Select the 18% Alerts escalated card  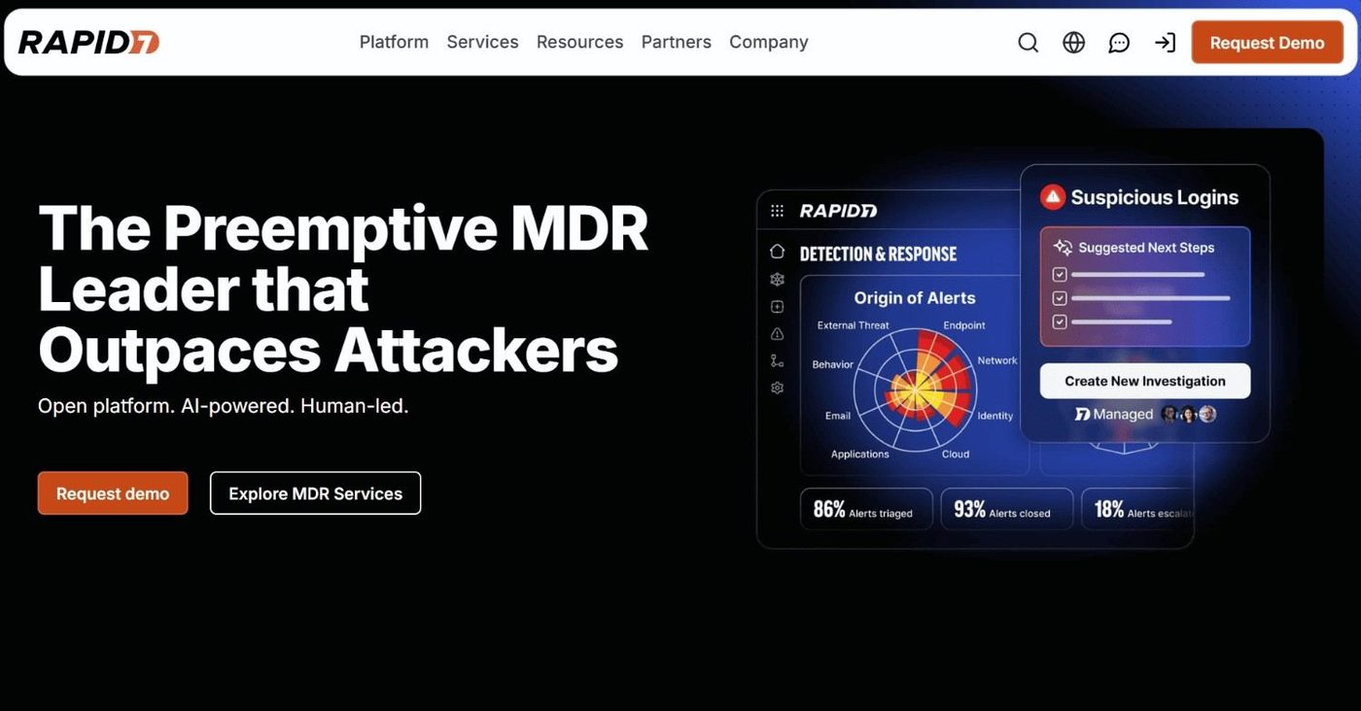tap(1137, 509)
